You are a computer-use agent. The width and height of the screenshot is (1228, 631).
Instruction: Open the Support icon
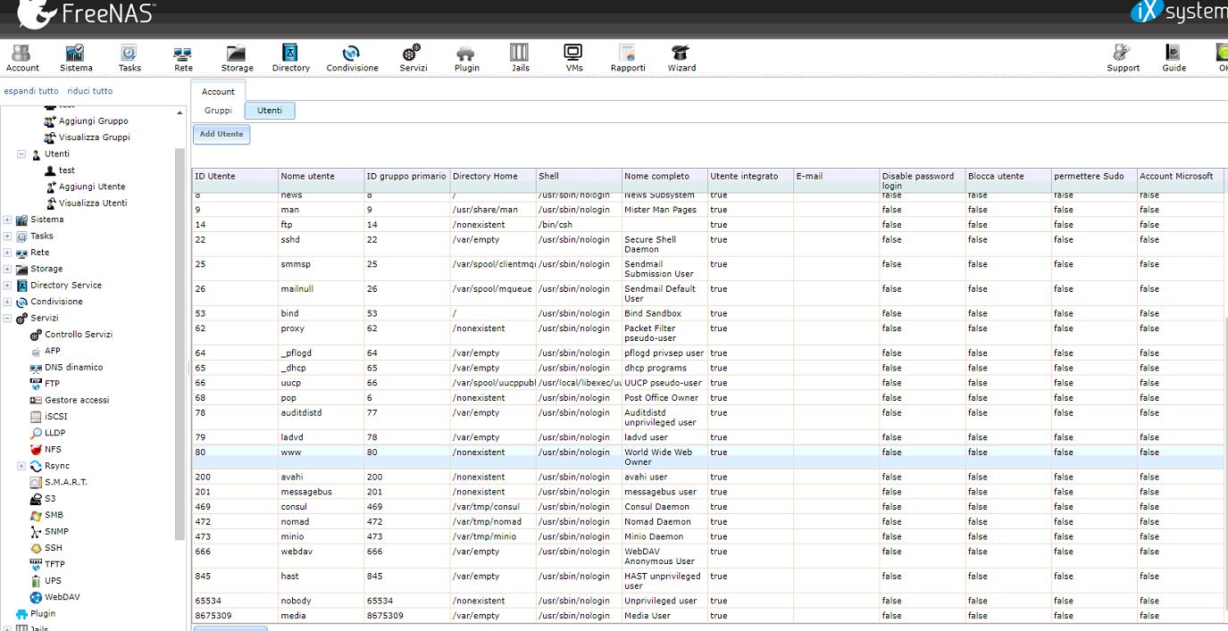[1123, 58]
